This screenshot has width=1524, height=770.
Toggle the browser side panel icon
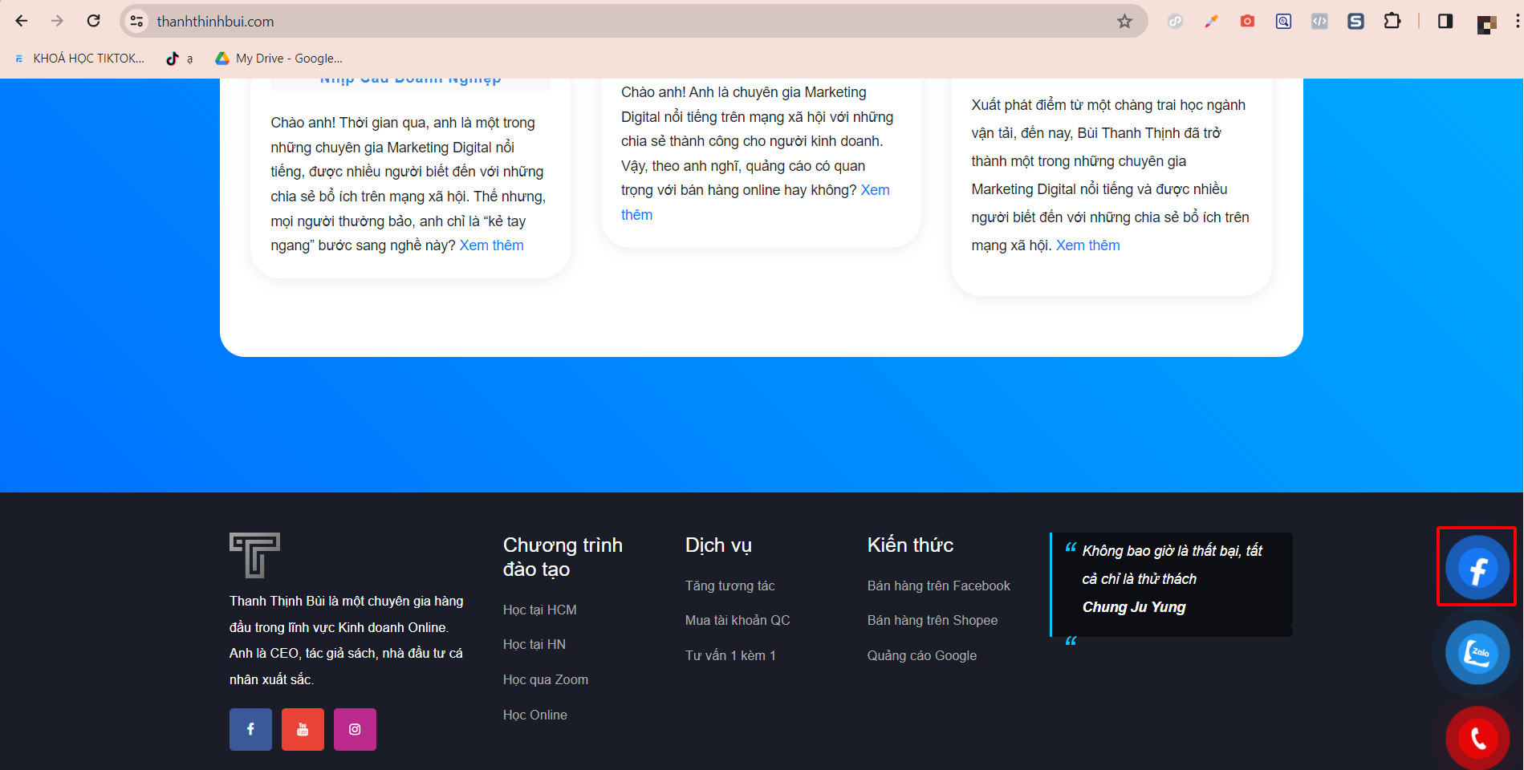(x=1445, y=22)
